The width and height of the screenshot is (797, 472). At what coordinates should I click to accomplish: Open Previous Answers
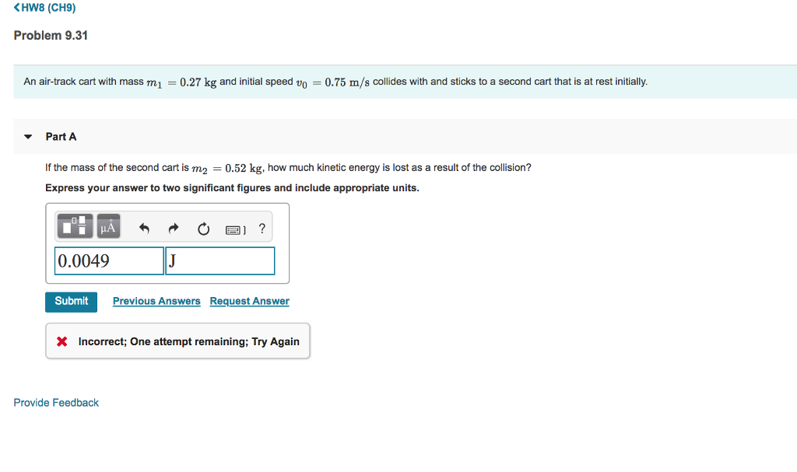click(156, 301)
